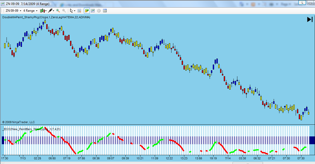The height and width of the screenshot is (164, 315).
Task: Click the zoom in magnifier icon
Action: [x=58, y=11]
